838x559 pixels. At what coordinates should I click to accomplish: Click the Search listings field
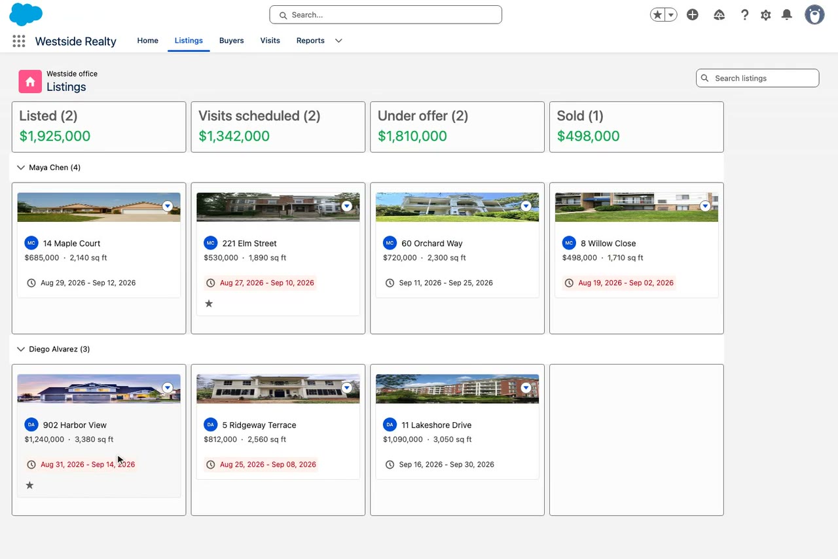pyautogui.click(x=757, y=78)
